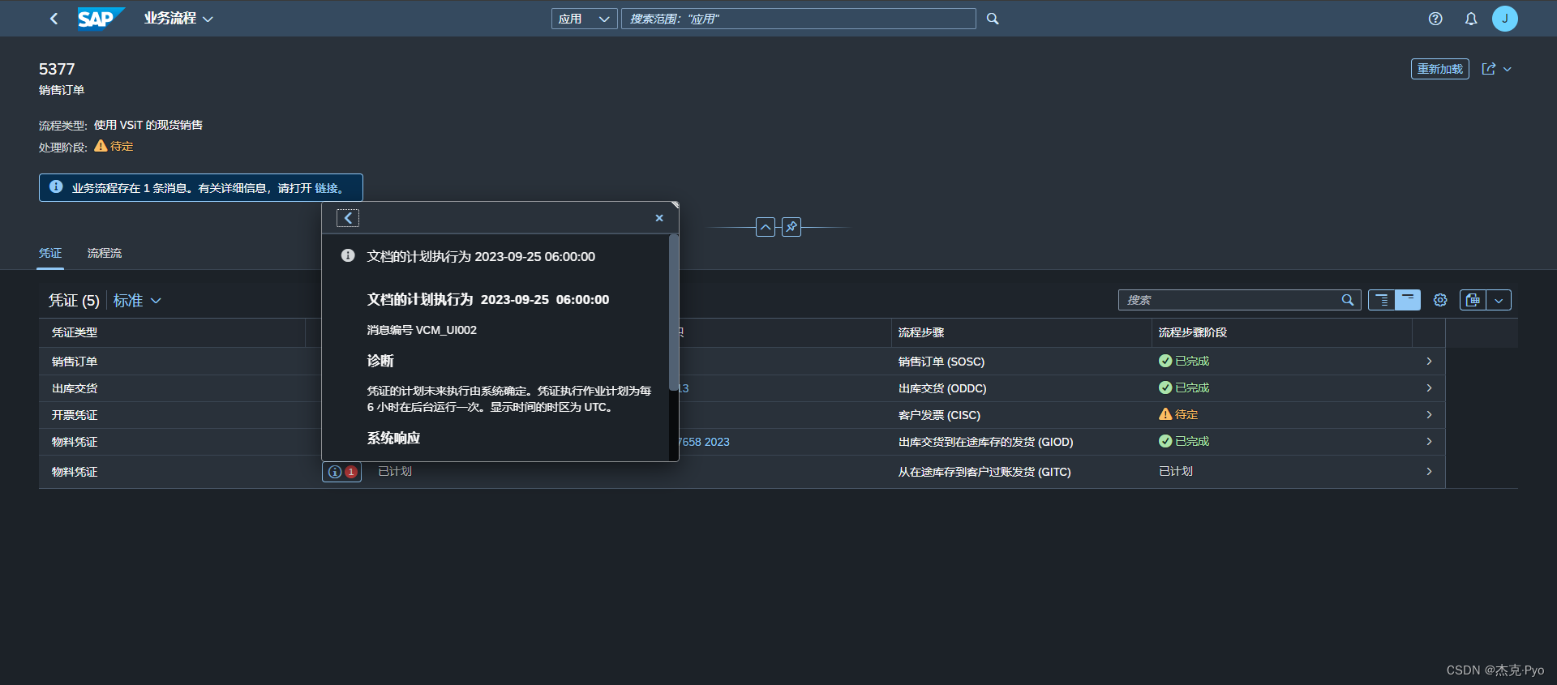
Task: Select the 销售订单 row cell
Action: [x=75, y=362]
